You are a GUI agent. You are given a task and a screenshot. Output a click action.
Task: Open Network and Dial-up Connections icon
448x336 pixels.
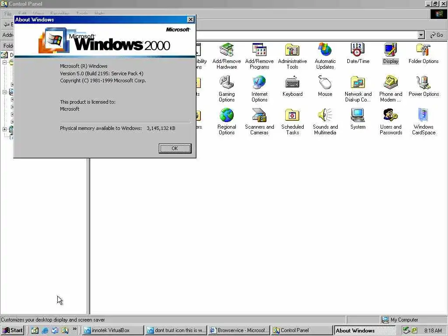(x=358, y=89)
